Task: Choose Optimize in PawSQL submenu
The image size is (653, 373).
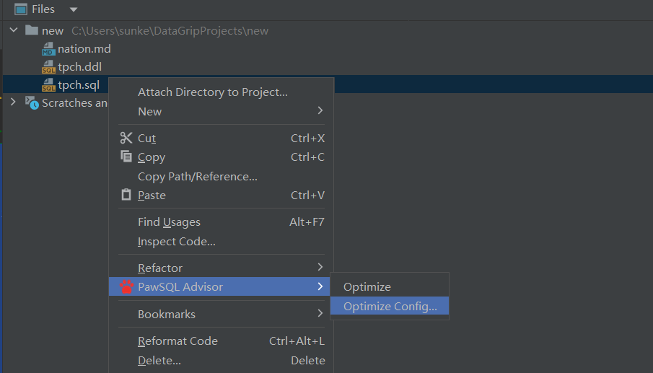Action: (367, 287)
